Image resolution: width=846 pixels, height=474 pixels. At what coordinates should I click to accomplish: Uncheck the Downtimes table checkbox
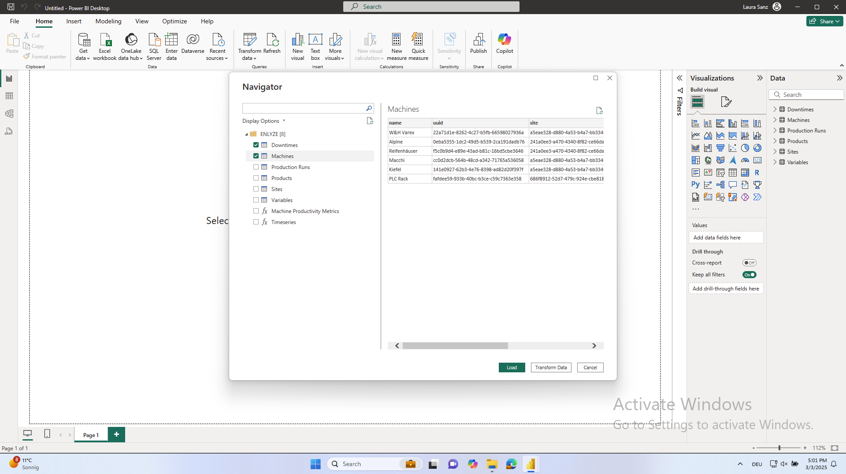click(x=256, y=145)
